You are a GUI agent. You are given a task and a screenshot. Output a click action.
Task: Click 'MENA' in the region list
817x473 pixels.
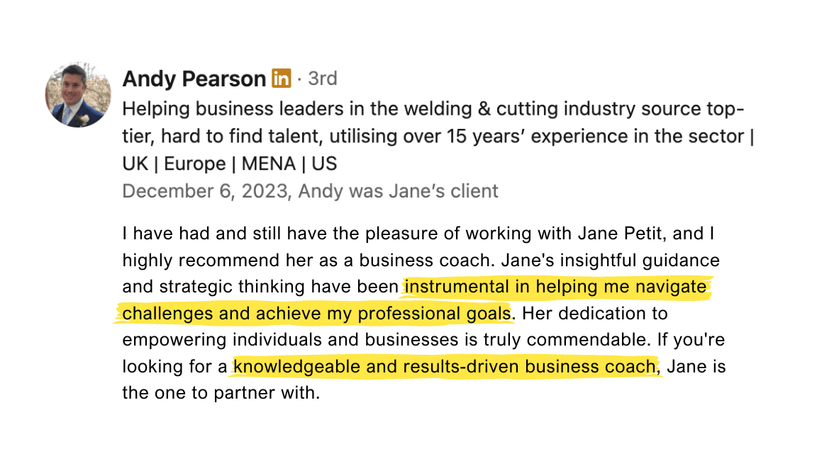pyautogui.click(x=269, y=164)
